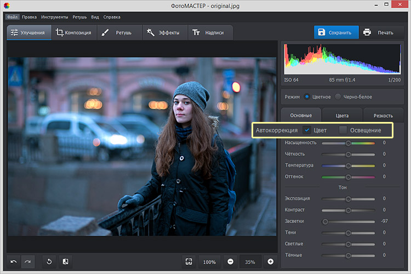411x274 pixels.
Task: Click the undo arrow icon
Action: 14,261
